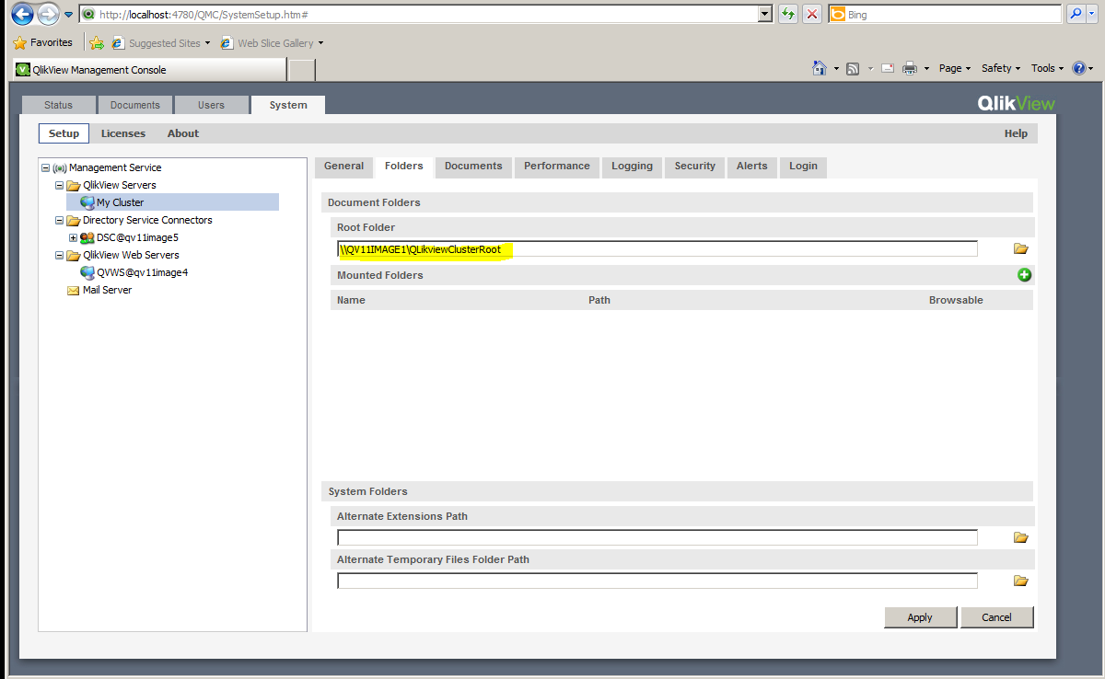
Task: Select Directory Service Connectors in tree
Action: pos(146,220)
